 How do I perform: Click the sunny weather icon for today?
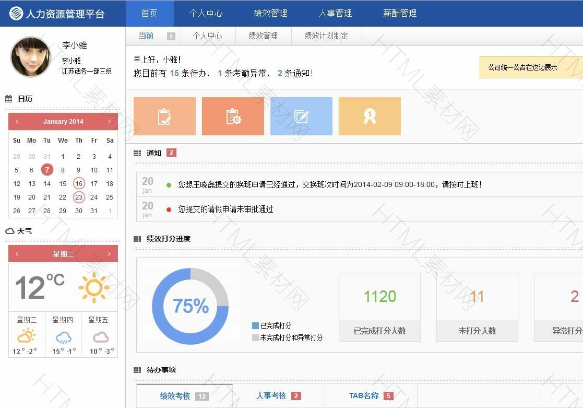[94, 287]
